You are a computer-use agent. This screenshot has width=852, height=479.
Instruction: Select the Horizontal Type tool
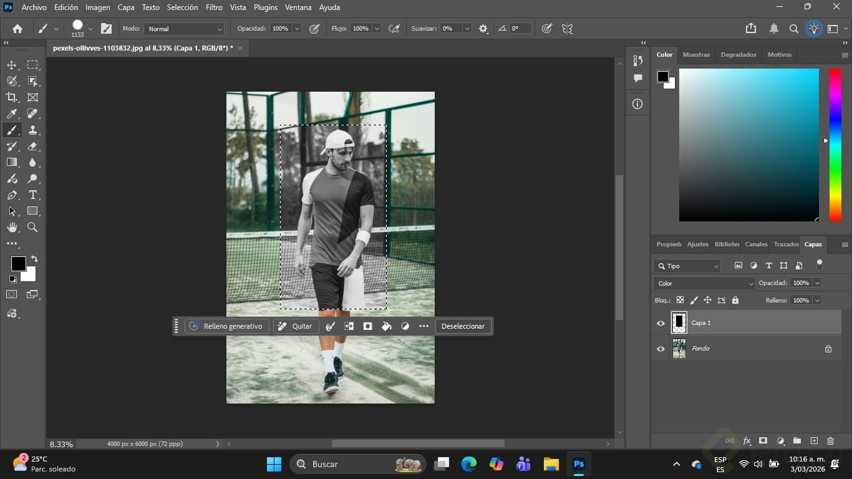(x=32, y=195)
